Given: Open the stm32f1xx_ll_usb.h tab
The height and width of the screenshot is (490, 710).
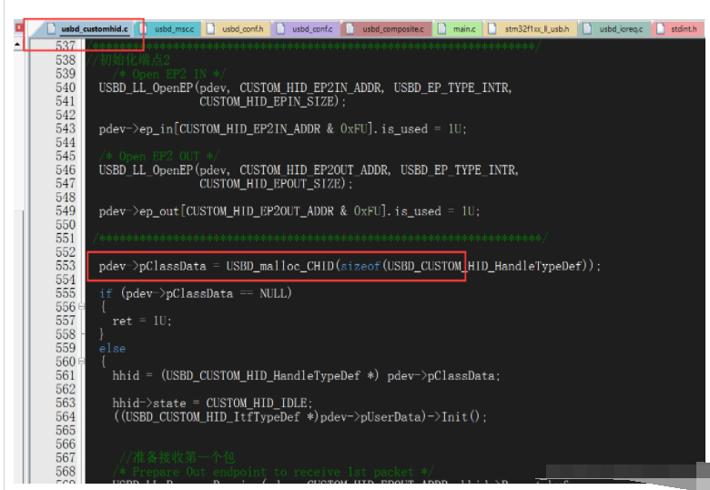Looking at the screenshot, I should 531,29.
